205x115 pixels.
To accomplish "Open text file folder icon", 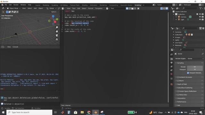I will [132, 9].
